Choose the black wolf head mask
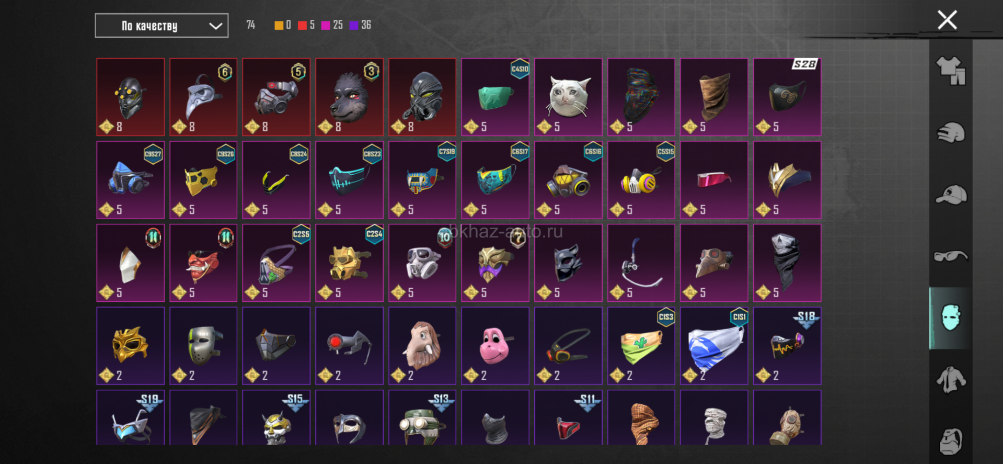 (349, 97)
